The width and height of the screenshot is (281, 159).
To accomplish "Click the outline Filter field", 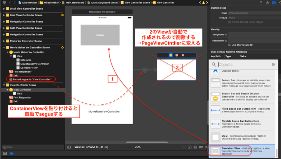I will pyautogui.click(x=33, y=147).
